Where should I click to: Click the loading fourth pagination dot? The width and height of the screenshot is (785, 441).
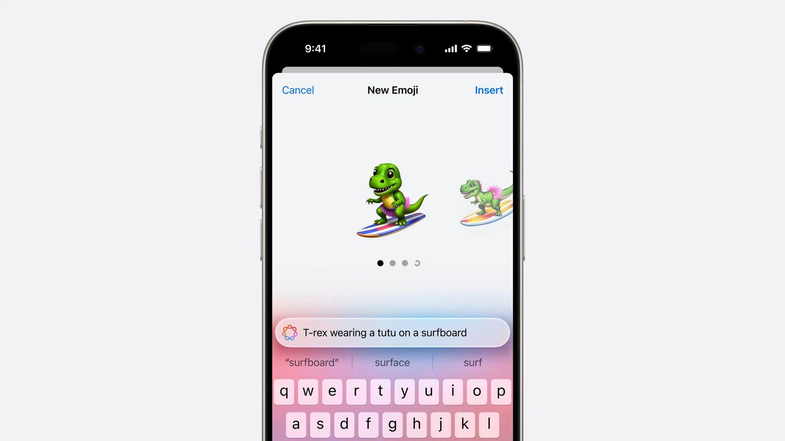[417, 263]
